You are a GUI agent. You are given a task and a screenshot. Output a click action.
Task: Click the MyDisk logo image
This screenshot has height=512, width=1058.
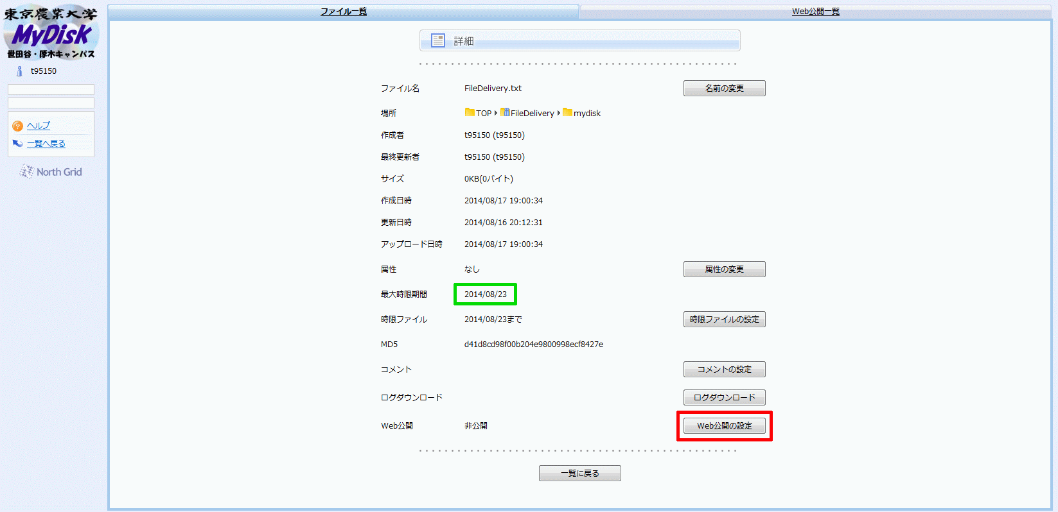(51, 32)
